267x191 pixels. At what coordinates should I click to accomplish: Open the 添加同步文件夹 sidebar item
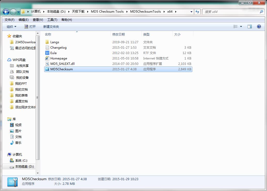click(23, 107)
